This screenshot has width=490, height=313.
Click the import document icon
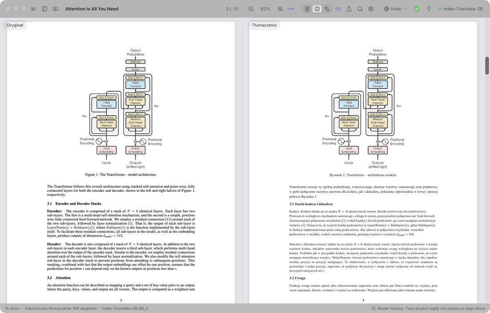[x=55, y=9]
